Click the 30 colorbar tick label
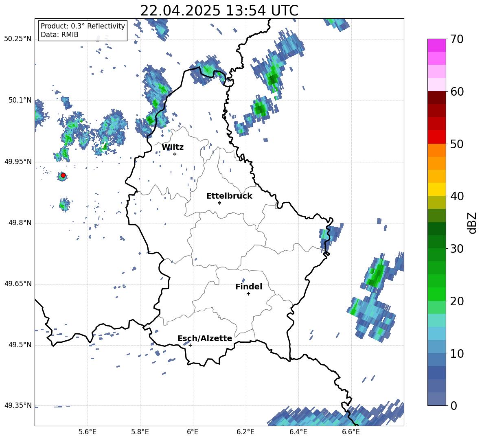Viewport: 482px width, 440px height. 457,249
